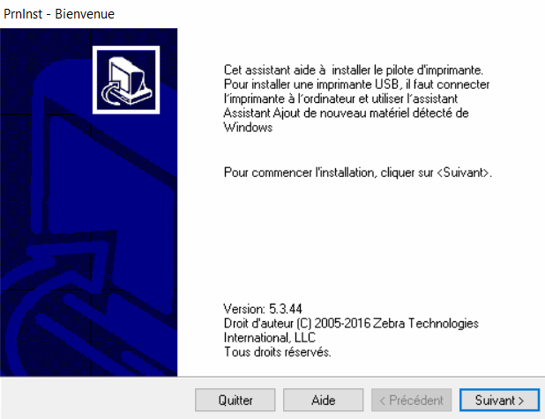Viewport: 545px width, 419px height.
Task: Click the 'International, LLC' text line
Action: 270,337
